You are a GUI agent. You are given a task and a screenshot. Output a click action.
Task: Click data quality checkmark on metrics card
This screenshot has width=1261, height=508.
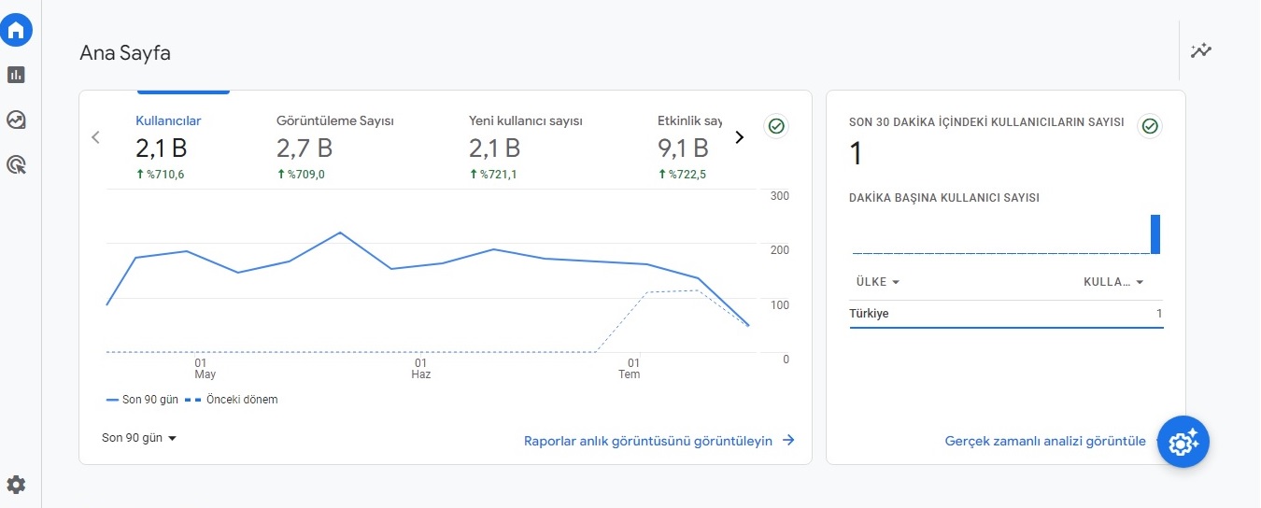[774, 126]
